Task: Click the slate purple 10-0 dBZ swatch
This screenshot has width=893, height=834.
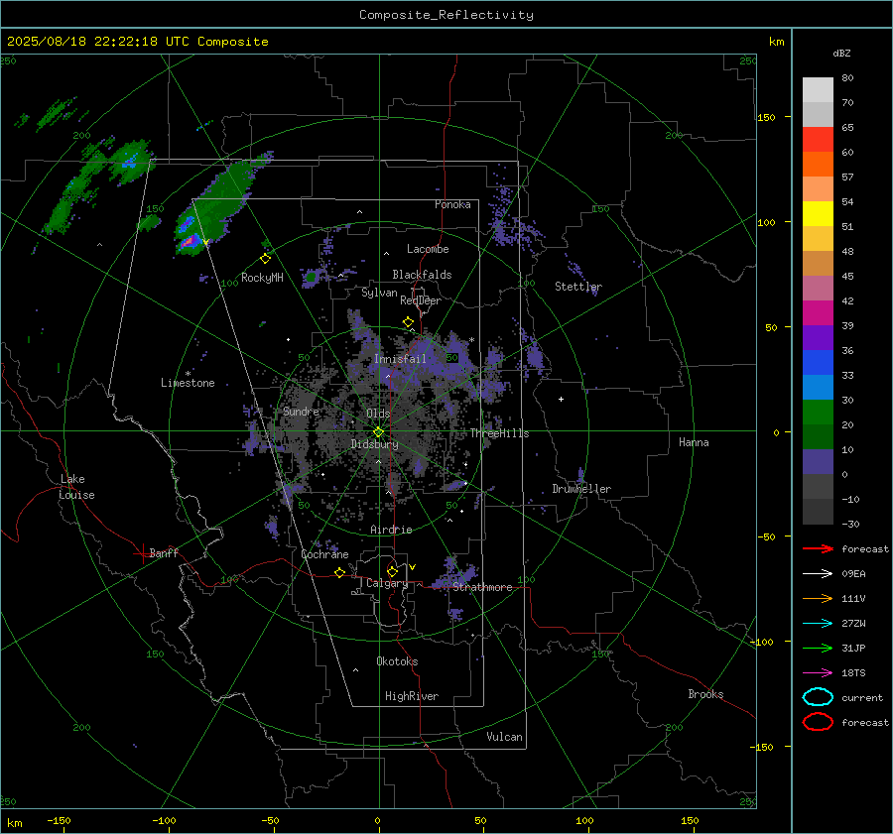Action: pos(818,462)
